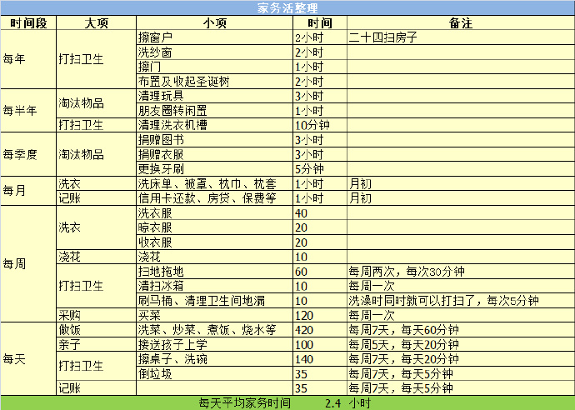Select the 倒垃圾 cell
This screenshot has width=575, height=410.
coord(214,373)
